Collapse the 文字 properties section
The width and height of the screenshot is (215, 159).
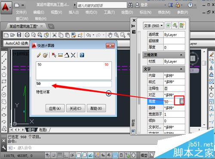(x=181, y=69)
